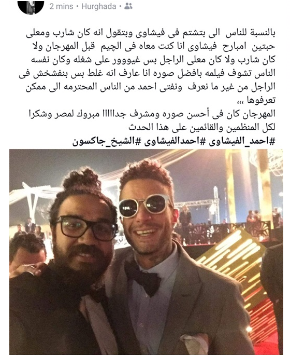Open the "2 mins" timestamp link
290x355 pixels.
[61, 6]
